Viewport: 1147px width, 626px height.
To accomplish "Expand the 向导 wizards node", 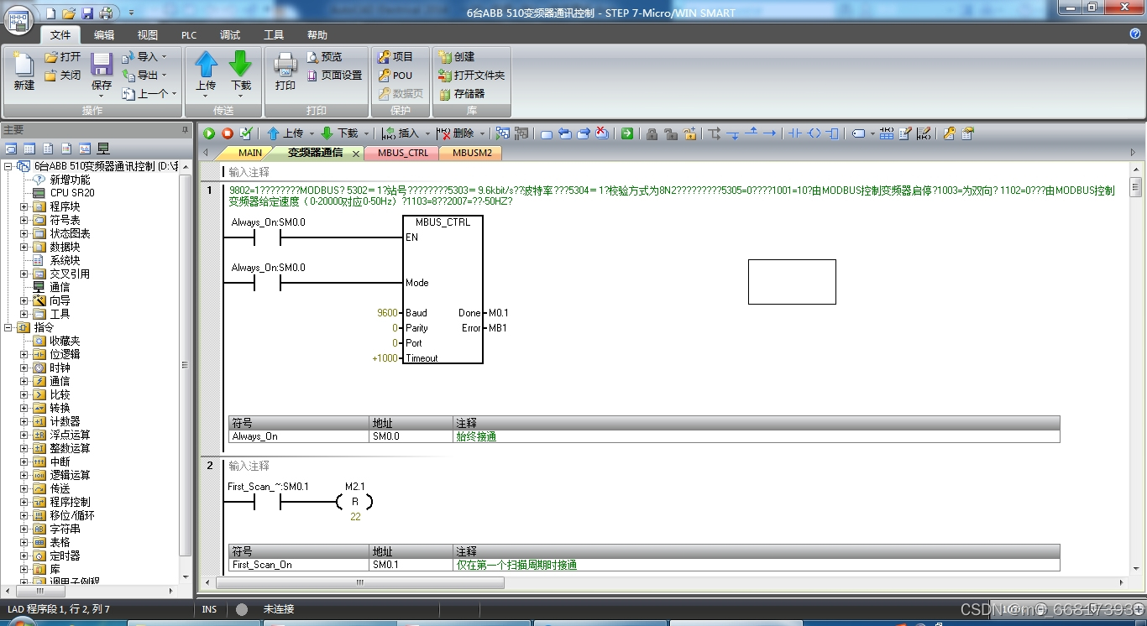I will (x=24, y=300).
